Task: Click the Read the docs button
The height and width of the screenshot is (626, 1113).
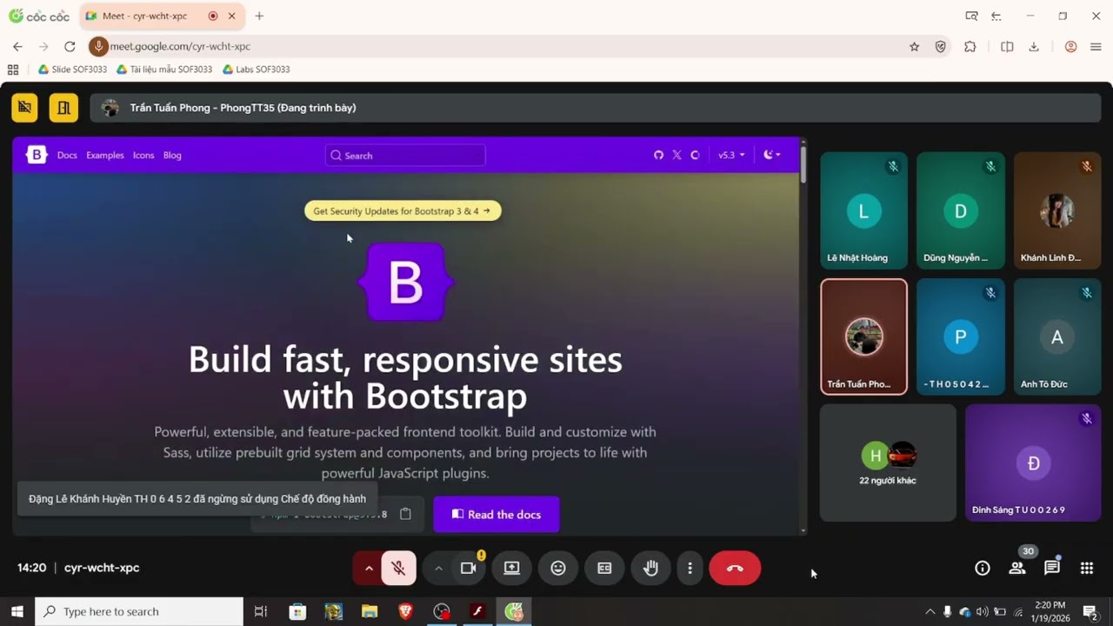Action: tap(497, 515)
